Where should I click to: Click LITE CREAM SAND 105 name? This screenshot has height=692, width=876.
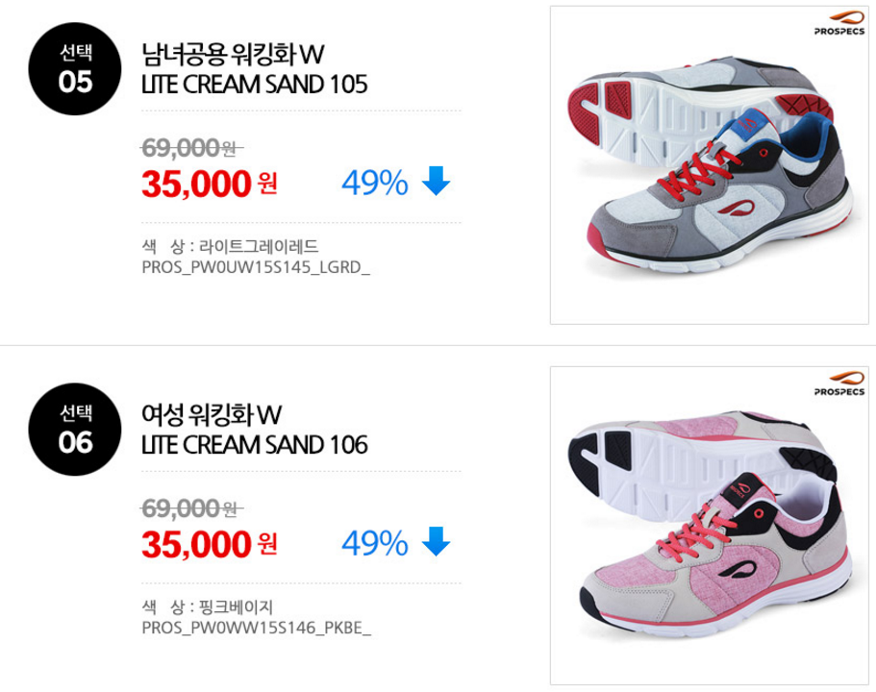pos(255,85)
